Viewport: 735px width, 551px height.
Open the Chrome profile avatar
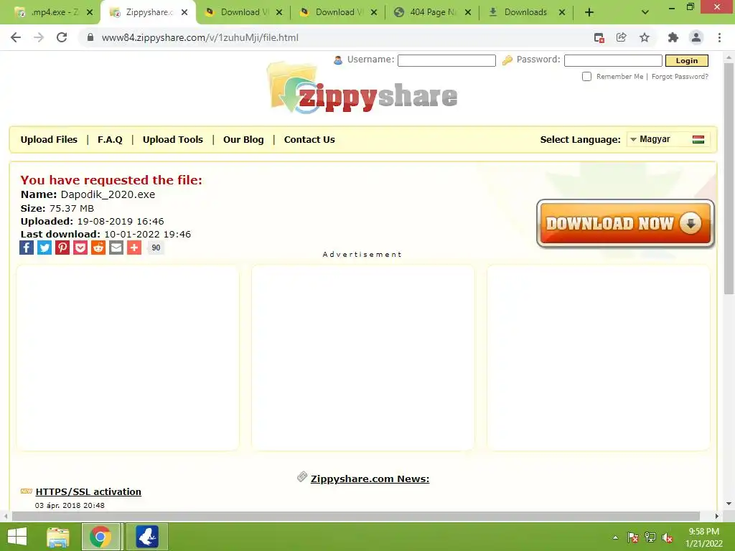[696, 37]
